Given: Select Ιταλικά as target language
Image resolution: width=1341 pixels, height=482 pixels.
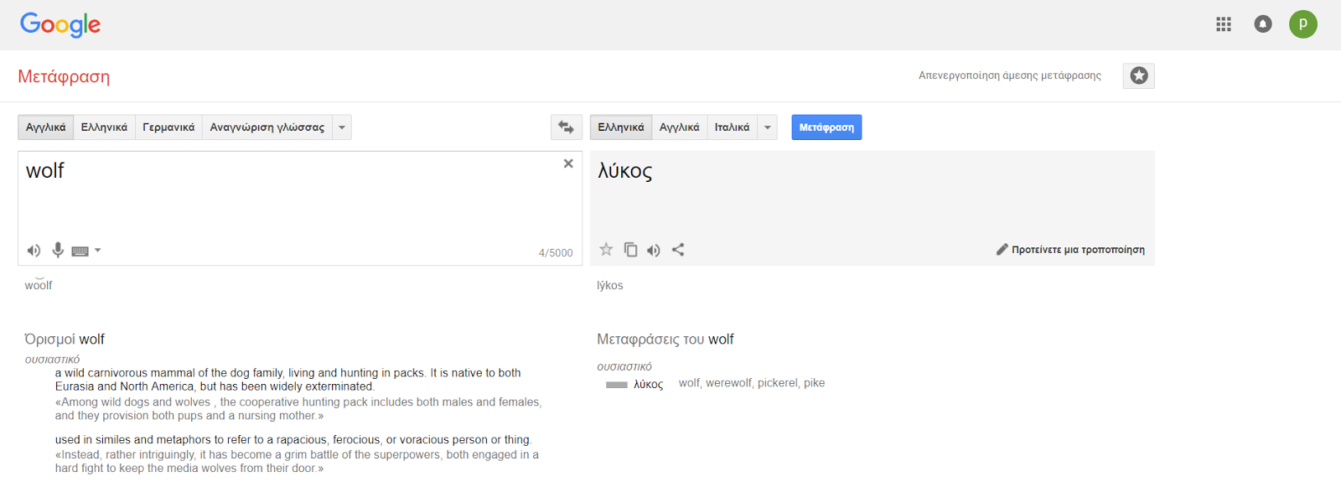Looking at the screenshot, I should click(x=733, y=127).
